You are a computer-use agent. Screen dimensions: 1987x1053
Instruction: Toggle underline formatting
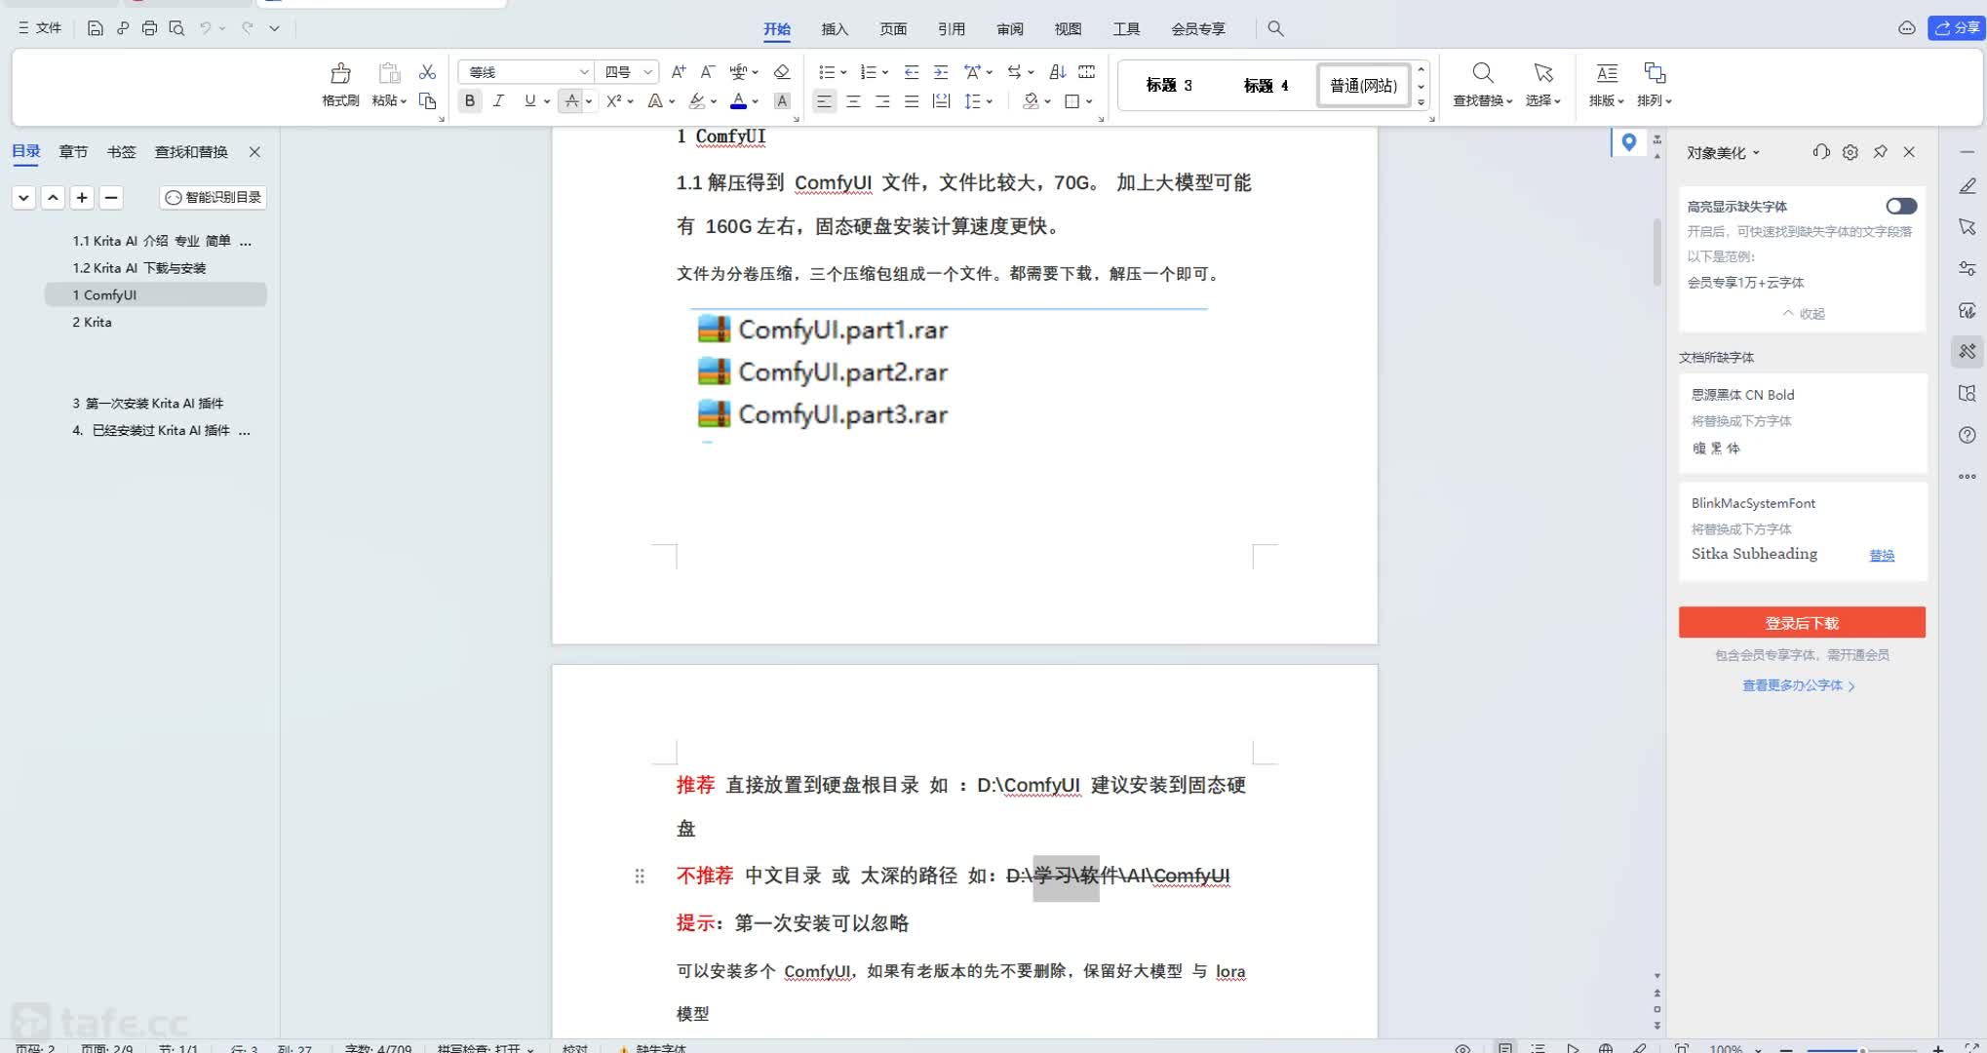529,100
